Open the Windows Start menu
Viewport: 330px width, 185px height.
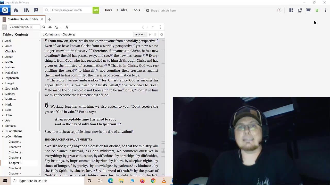click(5, 181)
